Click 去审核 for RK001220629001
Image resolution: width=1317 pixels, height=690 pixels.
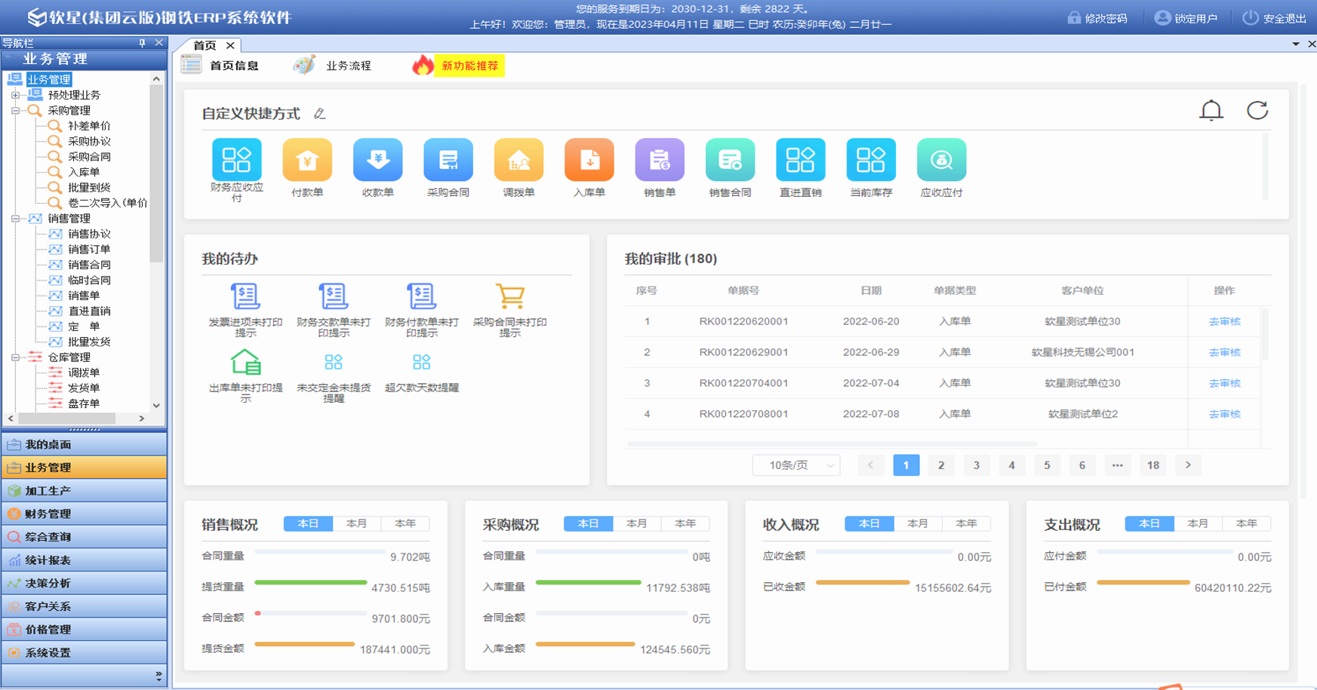[x=1224, y=352]
